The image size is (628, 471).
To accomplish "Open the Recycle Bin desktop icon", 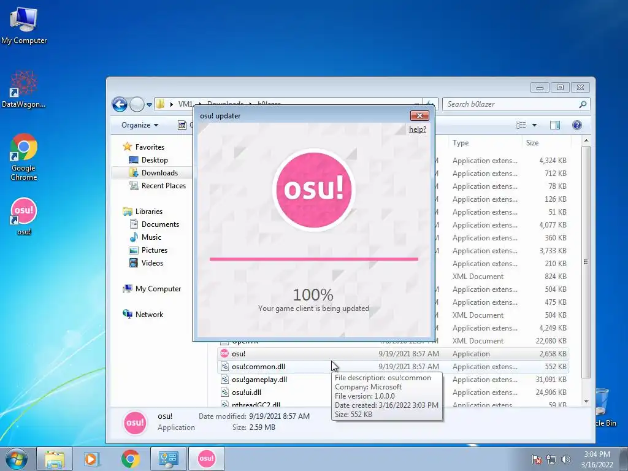I will [605, 407].
